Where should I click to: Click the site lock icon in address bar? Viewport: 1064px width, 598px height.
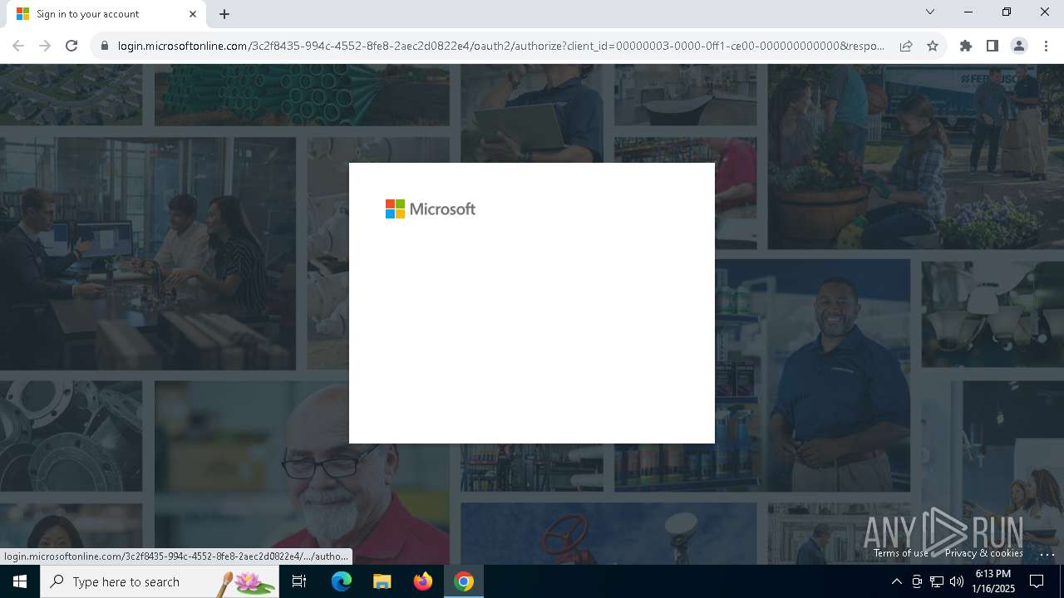[105, 46]
